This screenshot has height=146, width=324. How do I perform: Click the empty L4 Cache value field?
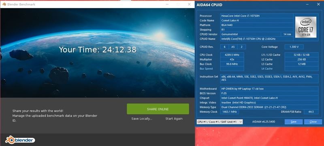tap(301, 69)
